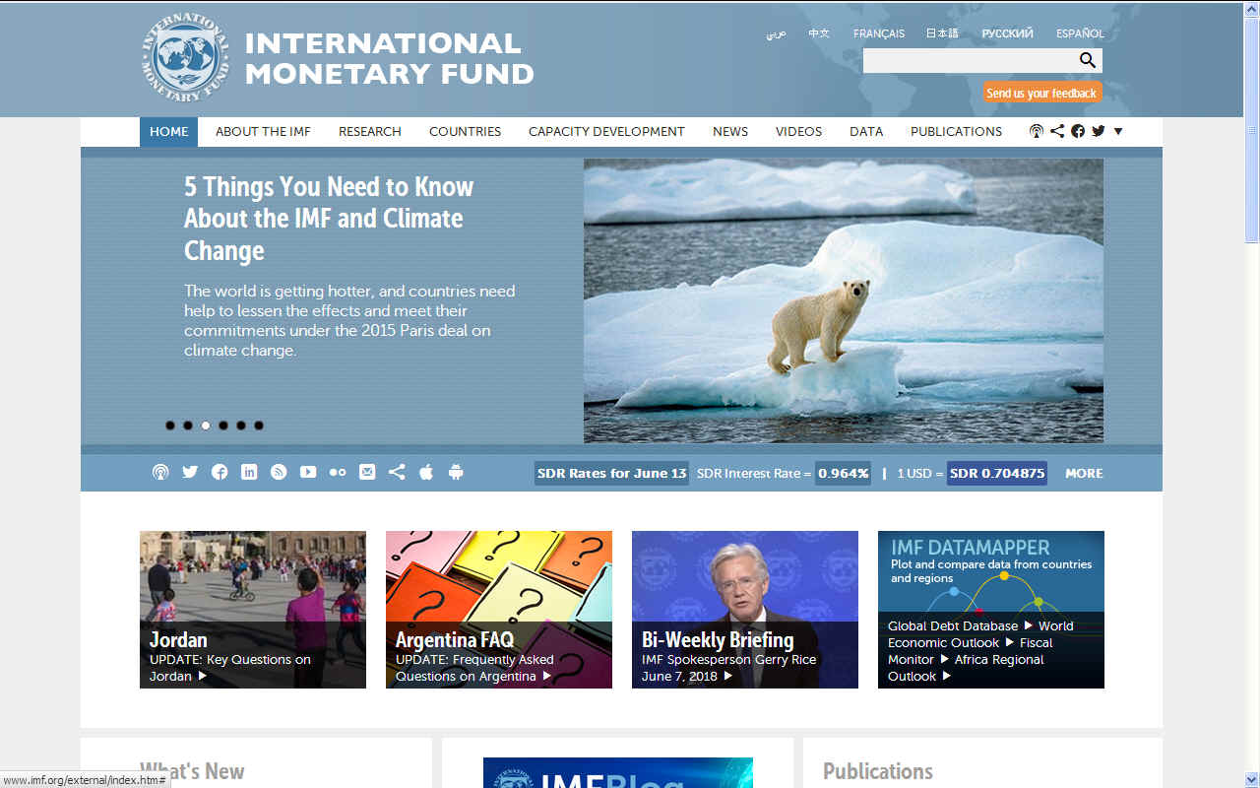Open the RESEARCH menu

370,132
